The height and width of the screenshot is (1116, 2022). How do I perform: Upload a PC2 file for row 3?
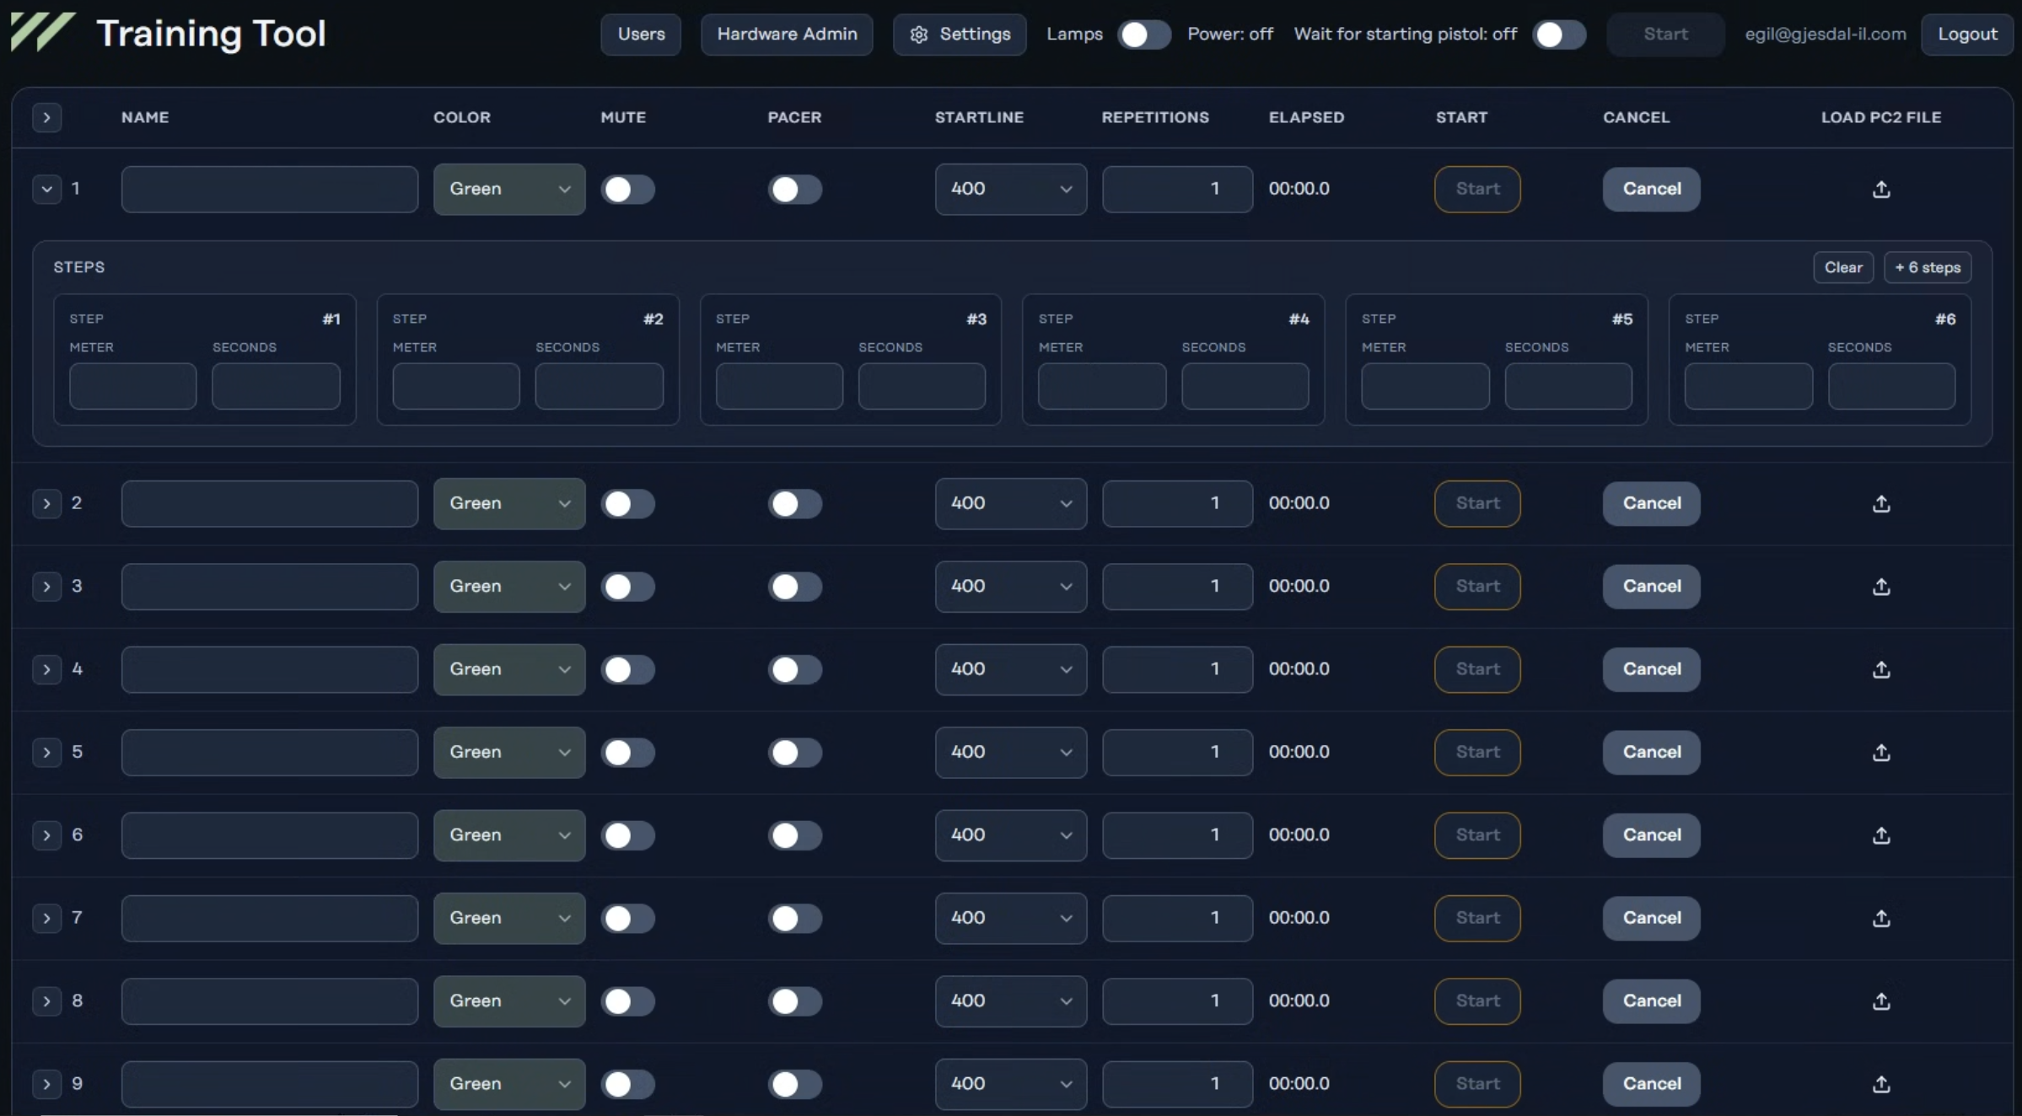pyautogui.click(x=1880, y=586)
